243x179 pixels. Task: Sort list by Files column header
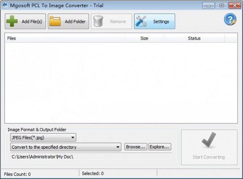click(65, 38)
